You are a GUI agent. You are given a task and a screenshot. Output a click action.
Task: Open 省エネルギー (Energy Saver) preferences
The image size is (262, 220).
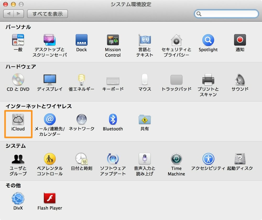(x=81, y=79)
